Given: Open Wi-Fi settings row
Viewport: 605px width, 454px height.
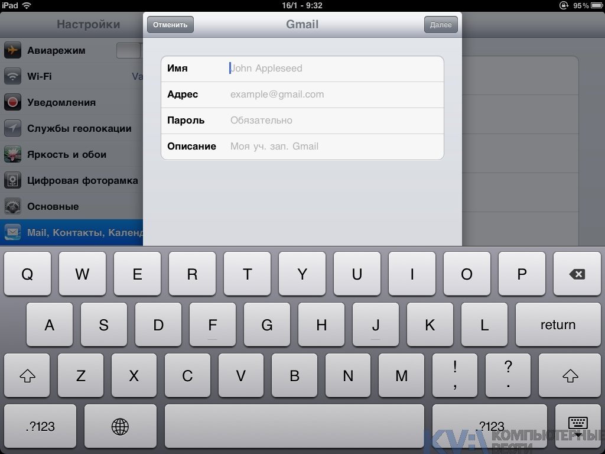Looking at the screenshot, I should [71, 76].
